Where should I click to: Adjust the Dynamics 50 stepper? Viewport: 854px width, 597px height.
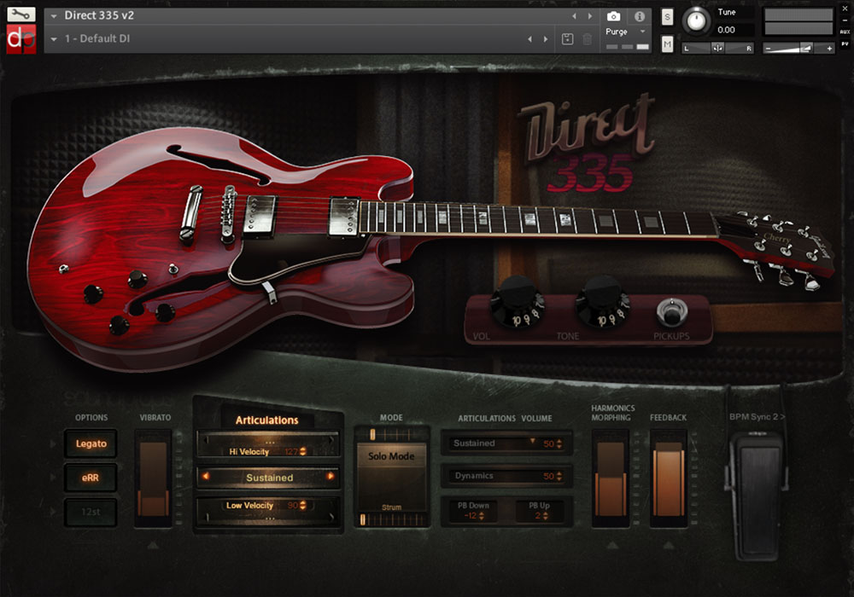[x=559, y=476]
